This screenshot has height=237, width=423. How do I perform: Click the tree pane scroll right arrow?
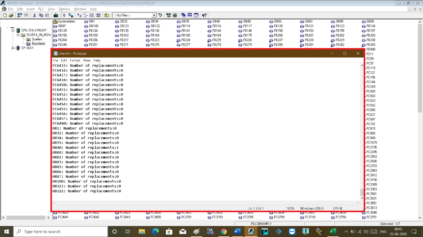pos(48,218)
